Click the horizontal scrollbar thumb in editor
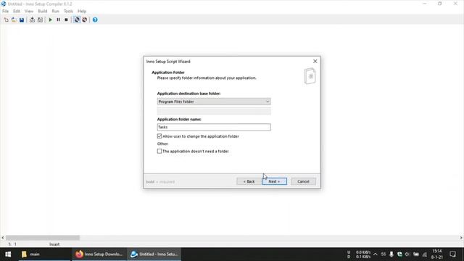This screenshot has height=261, width=464. point(43,238)
